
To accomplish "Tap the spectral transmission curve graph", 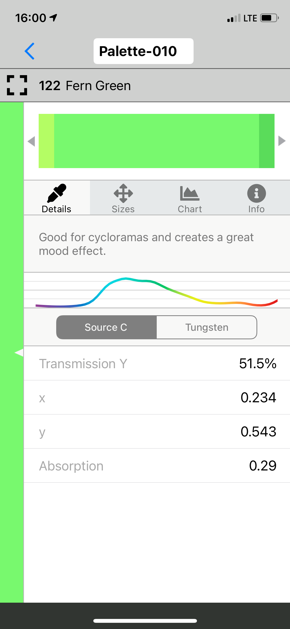I will click(x=156, y=292).
